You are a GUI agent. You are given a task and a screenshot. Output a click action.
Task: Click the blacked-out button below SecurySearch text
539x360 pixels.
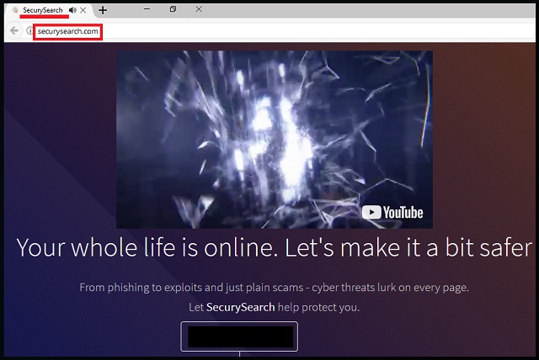239,336
